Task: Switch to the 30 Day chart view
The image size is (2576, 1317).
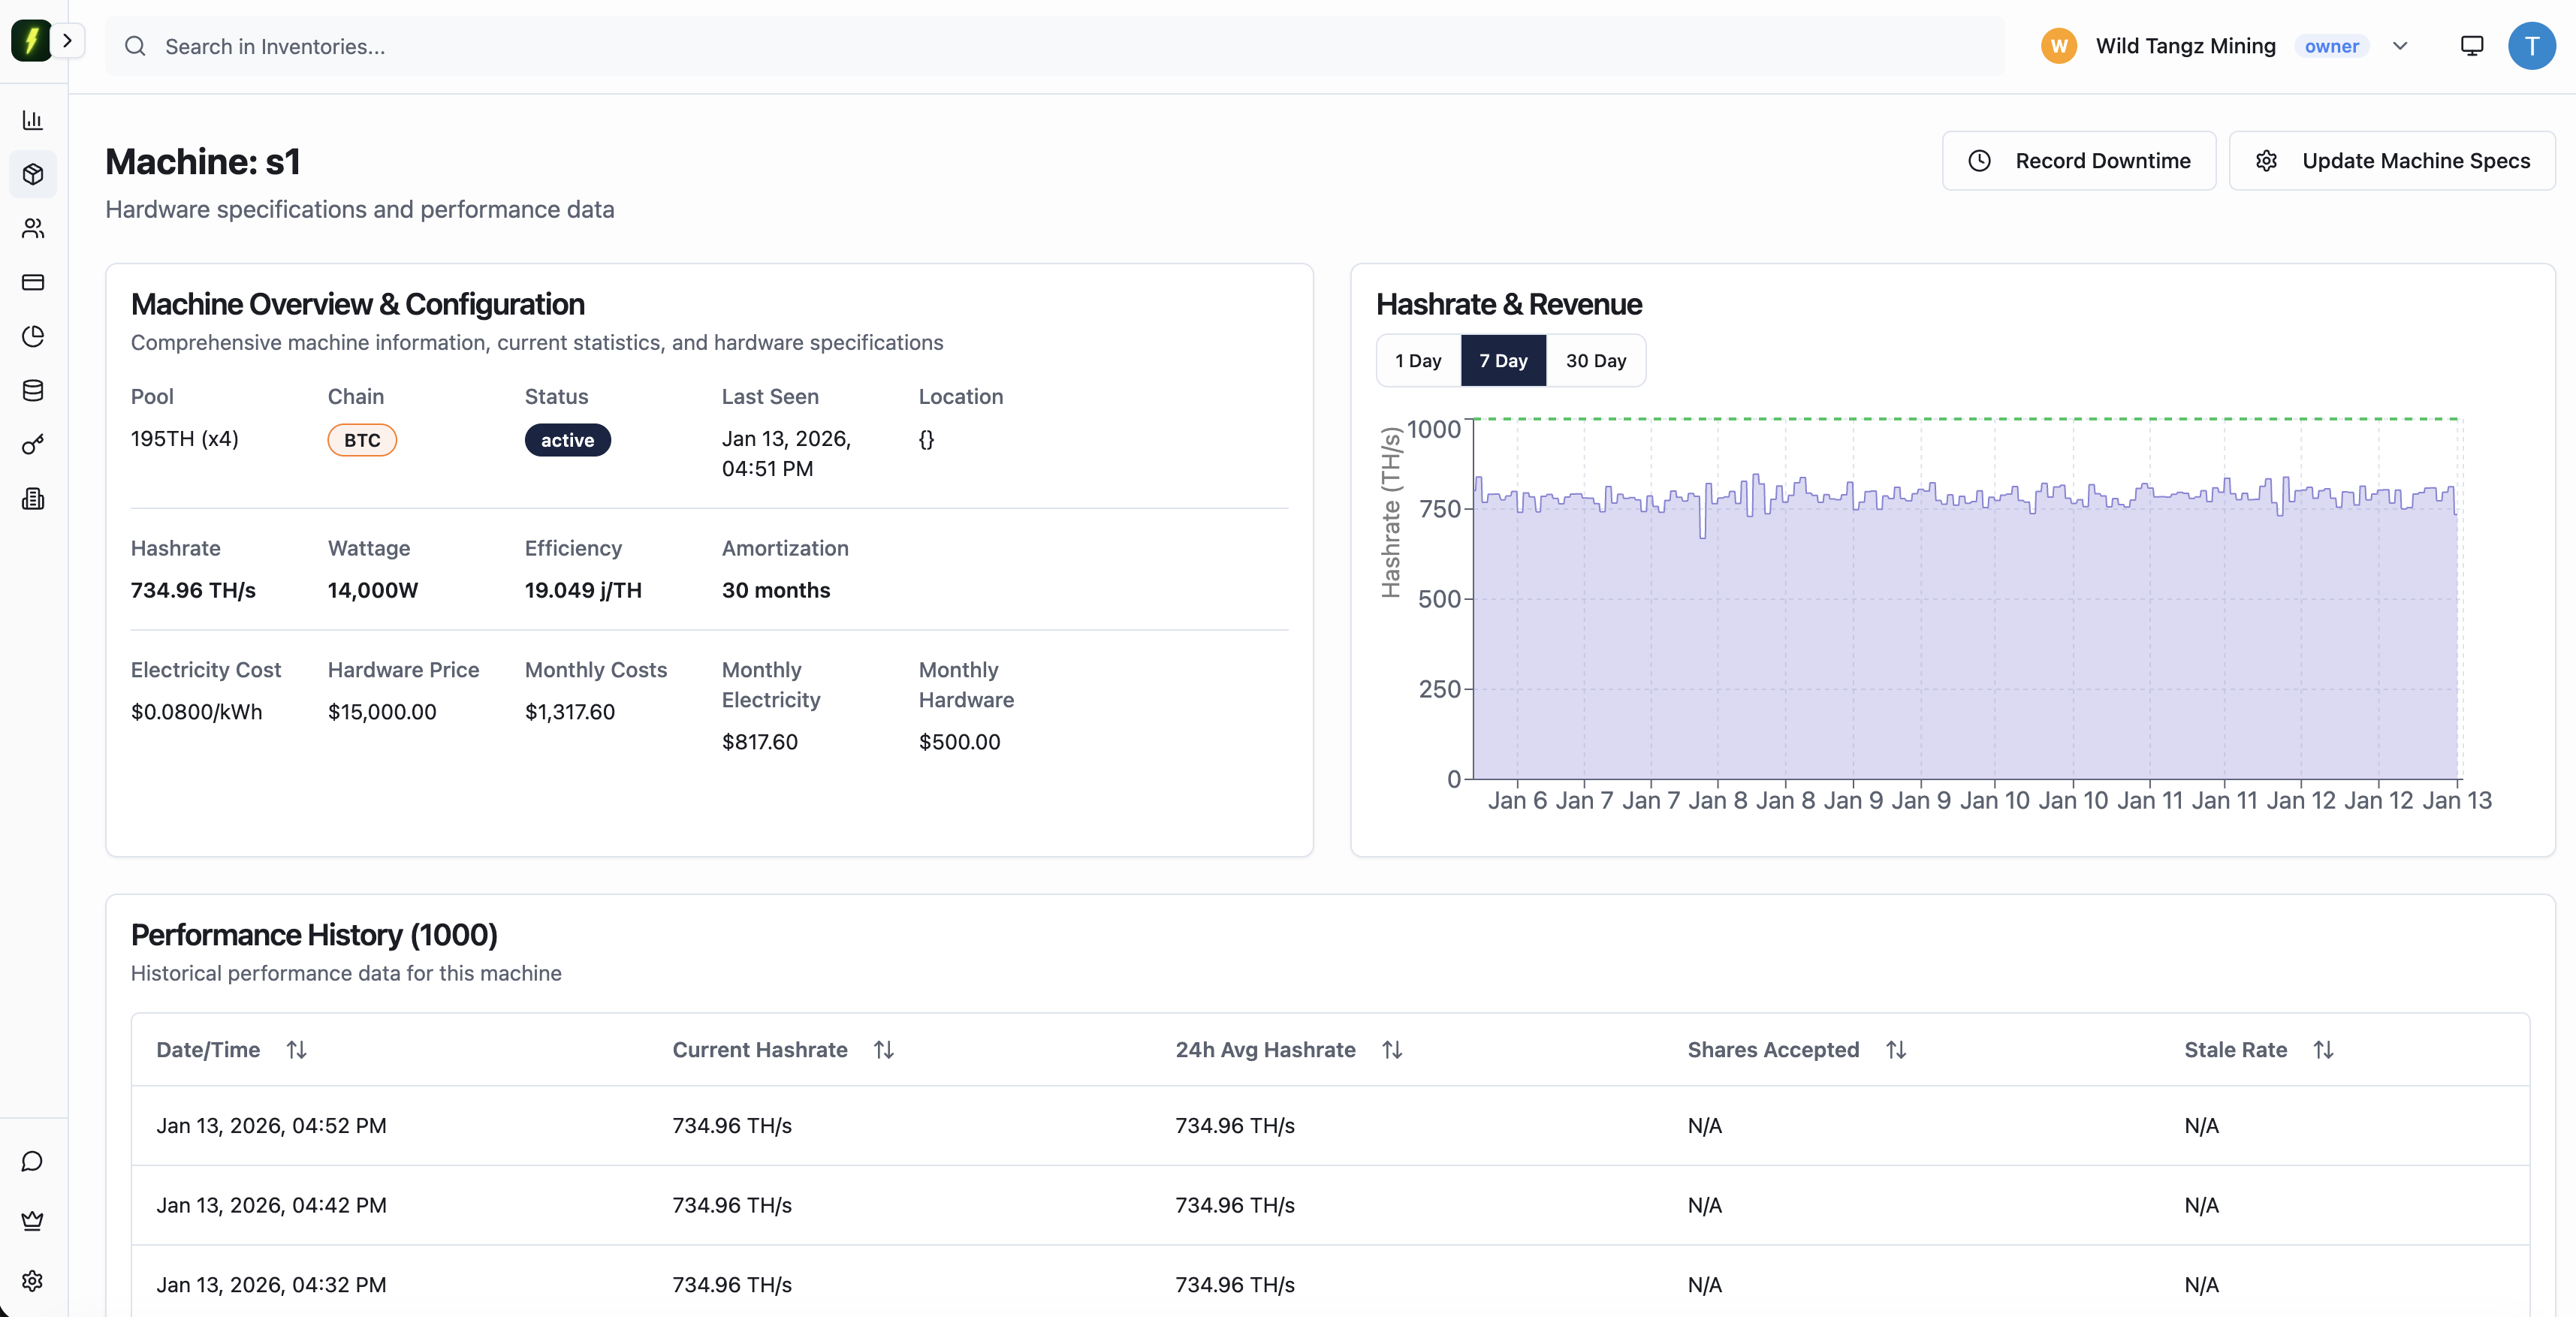Action: (1595, 360)
